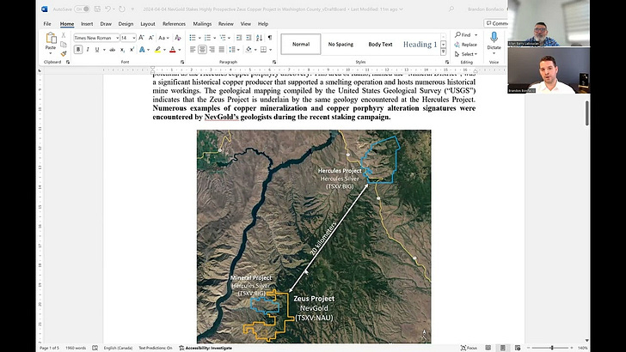Screen dimensions: 626x352
Task: Switch to the Insert tab
Action: click(87, 24)
